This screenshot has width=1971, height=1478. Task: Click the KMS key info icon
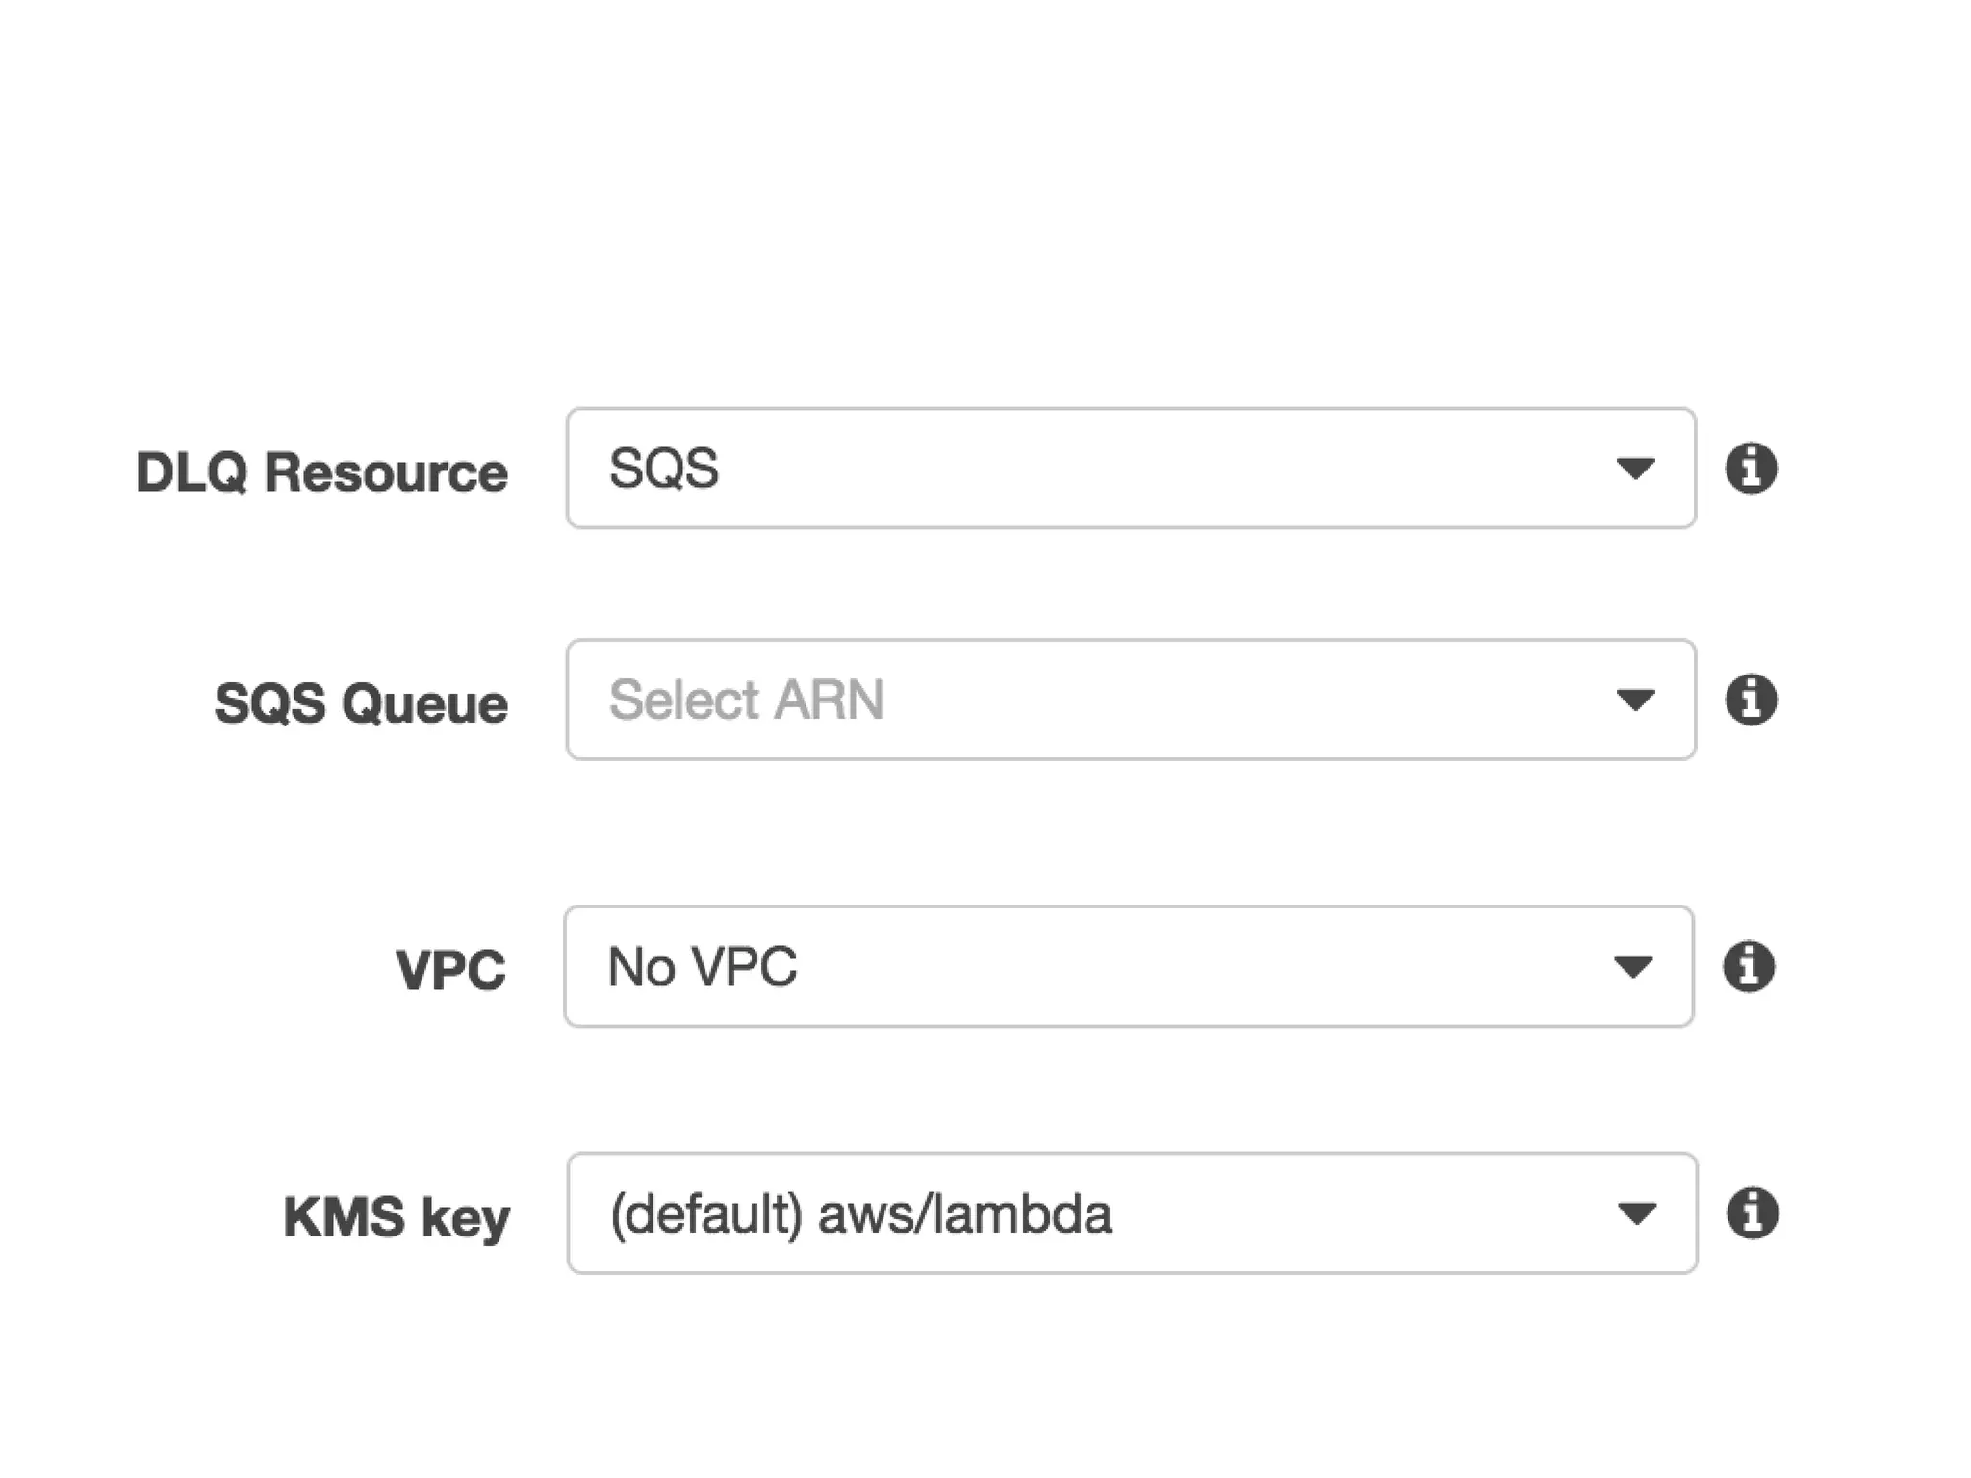coord(1753,1212)
